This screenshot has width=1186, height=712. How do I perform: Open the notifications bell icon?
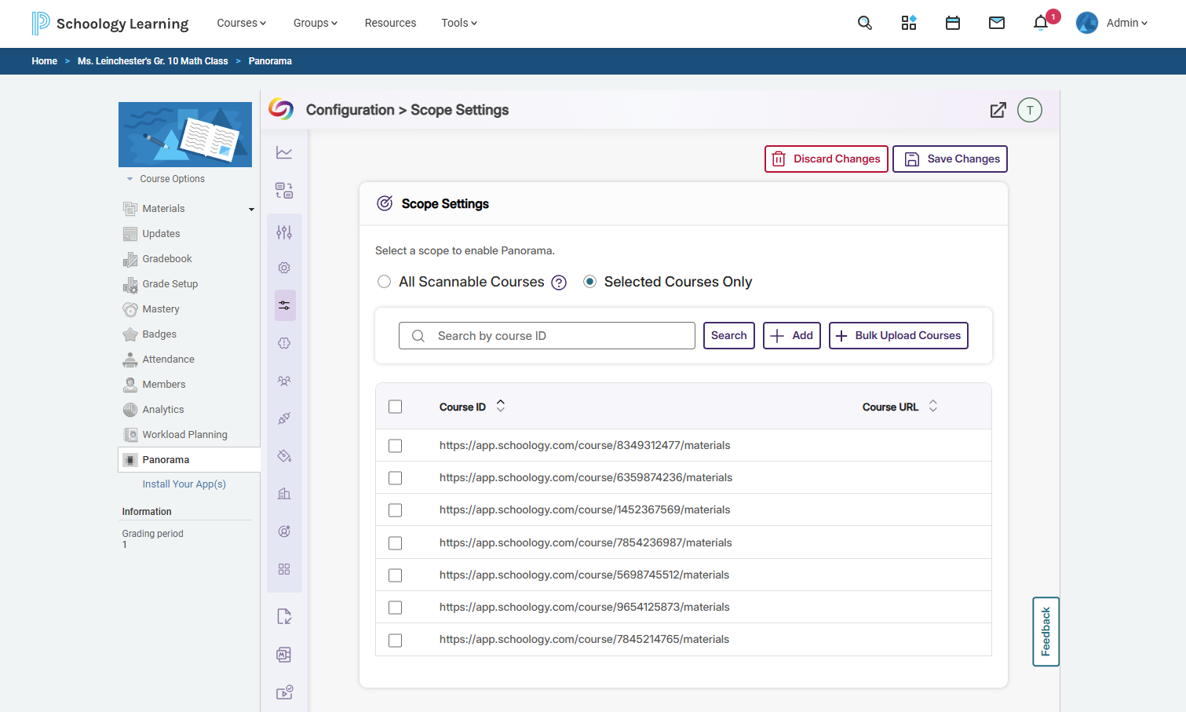1041,23
